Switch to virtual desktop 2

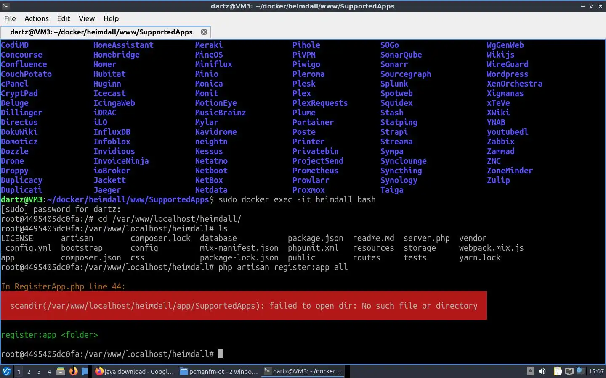click(29, 371)
